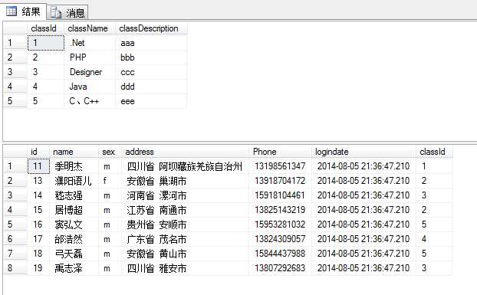Select the className column header
Viewport: 477px width, 295px height.
[x=90, y=28]
